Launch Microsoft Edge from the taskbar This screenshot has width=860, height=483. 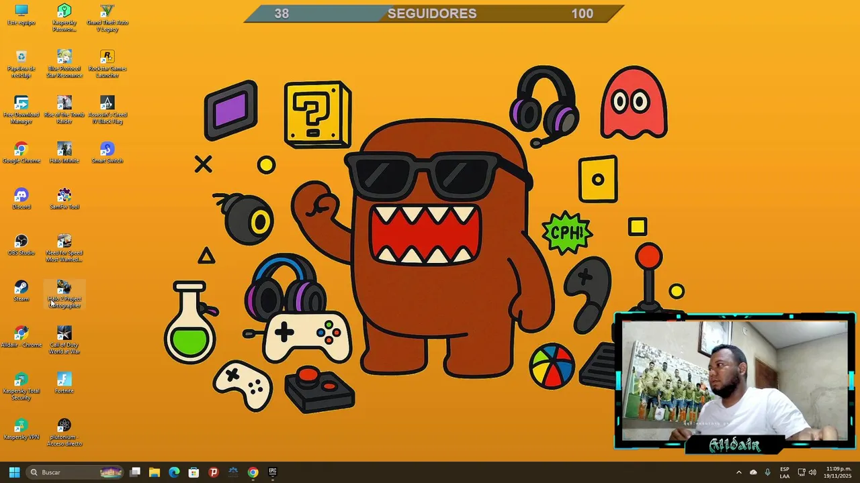coord(174,472)
